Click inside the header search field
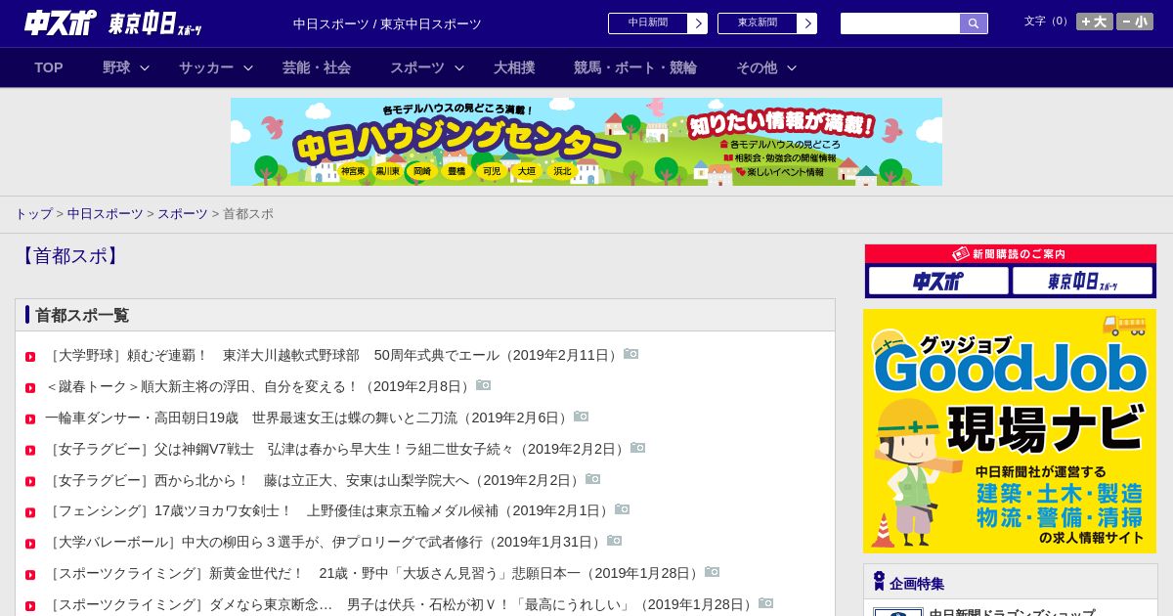 pos(900,23)
